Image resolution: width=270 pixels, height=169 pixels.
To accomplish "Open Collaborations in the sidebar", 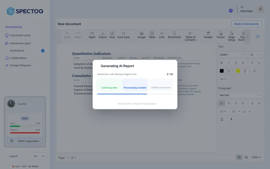I will coord(18,58).
